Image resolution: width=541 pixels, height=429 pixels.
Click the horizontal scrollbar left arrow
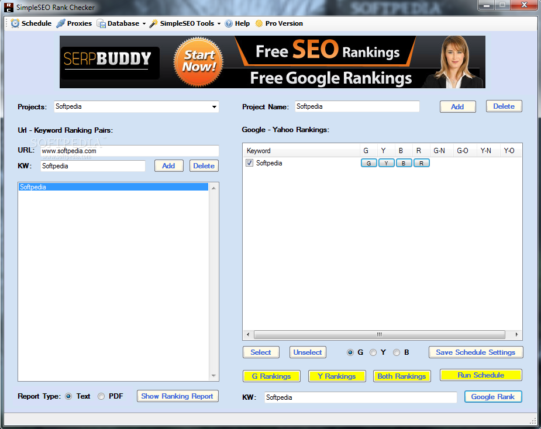tap(248, 334)
